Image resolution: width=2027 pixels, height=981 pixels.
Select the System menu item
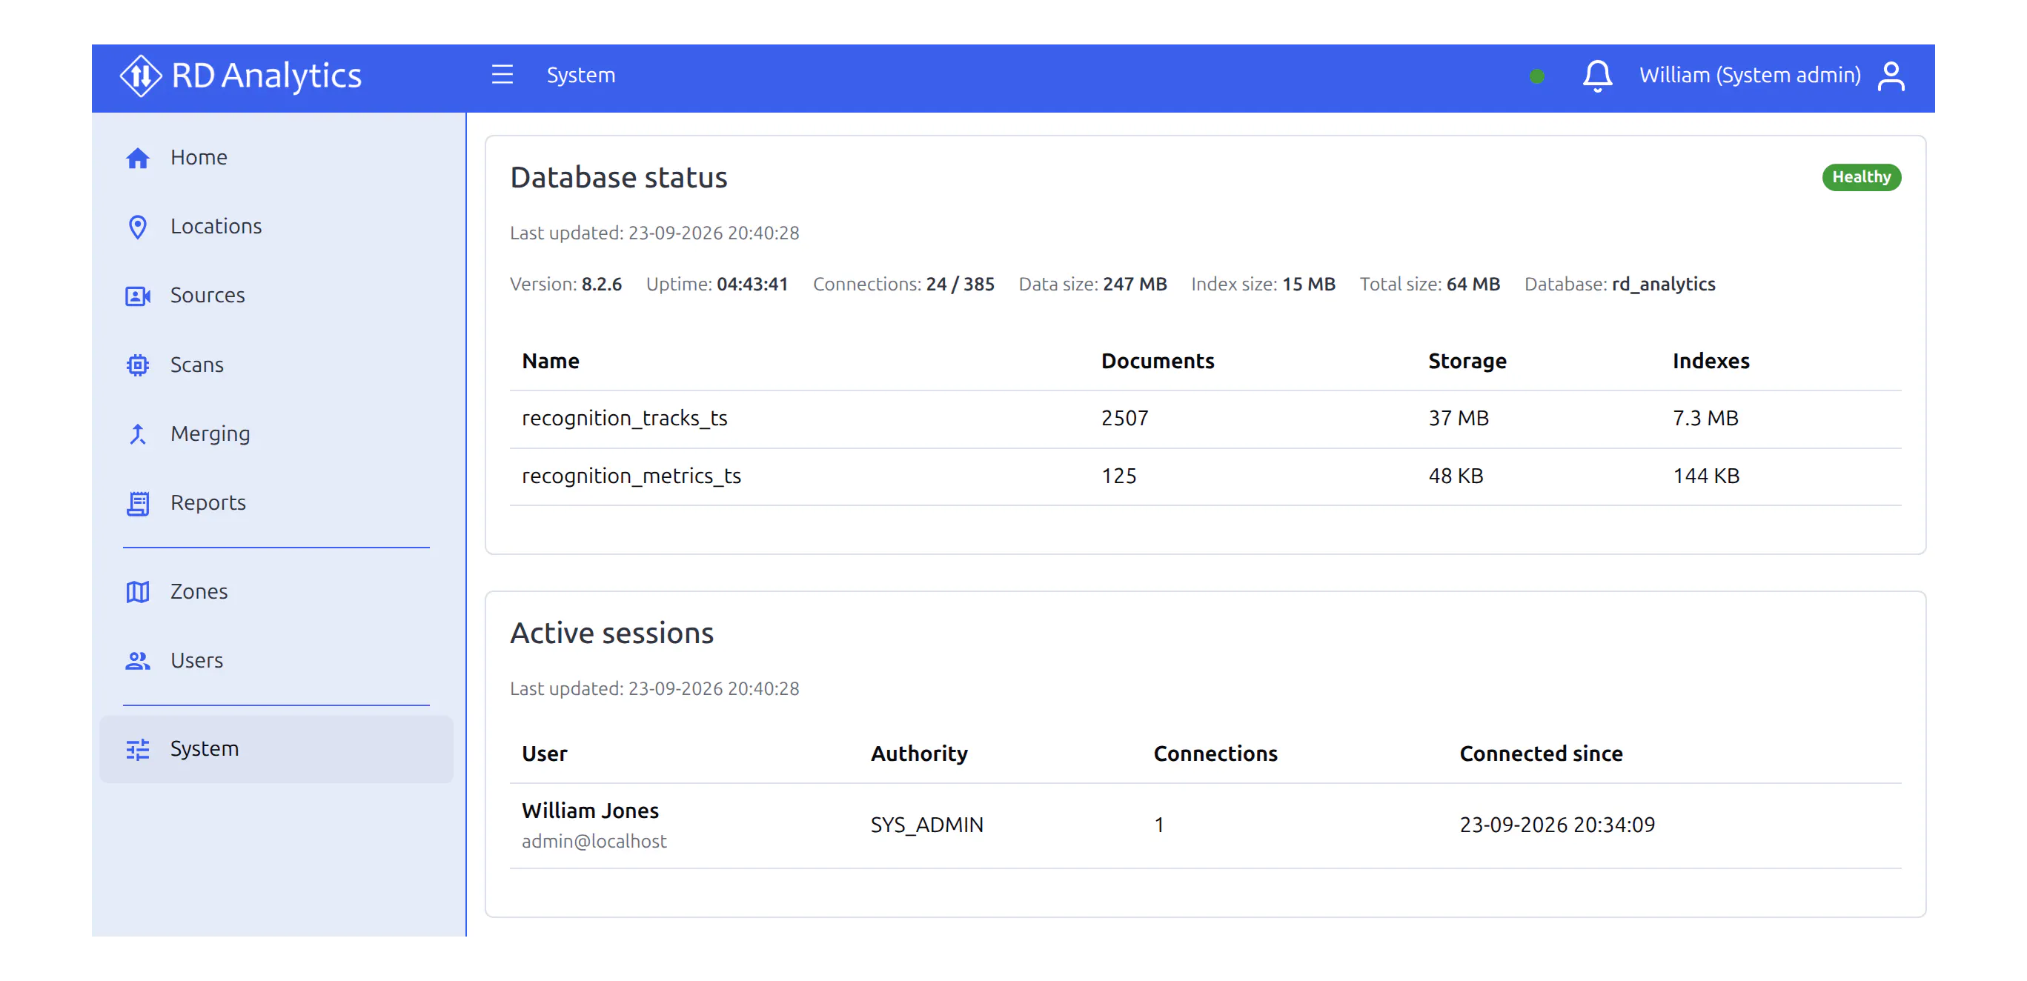pos(276,749)
